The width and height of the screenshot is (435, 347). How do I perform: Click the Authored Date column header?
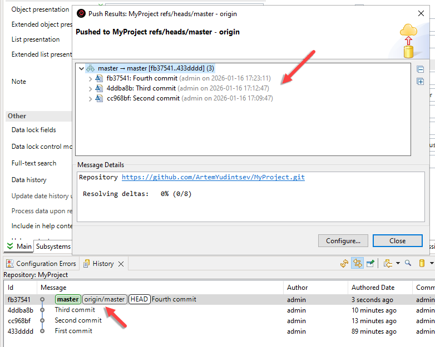tap(373, 288)
